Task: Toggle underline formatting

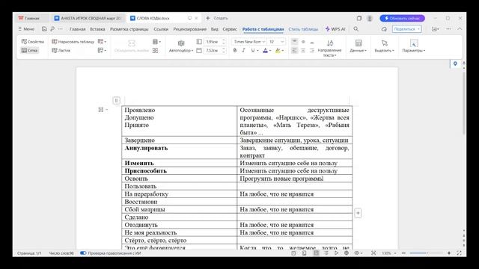Action: (253, 50)
